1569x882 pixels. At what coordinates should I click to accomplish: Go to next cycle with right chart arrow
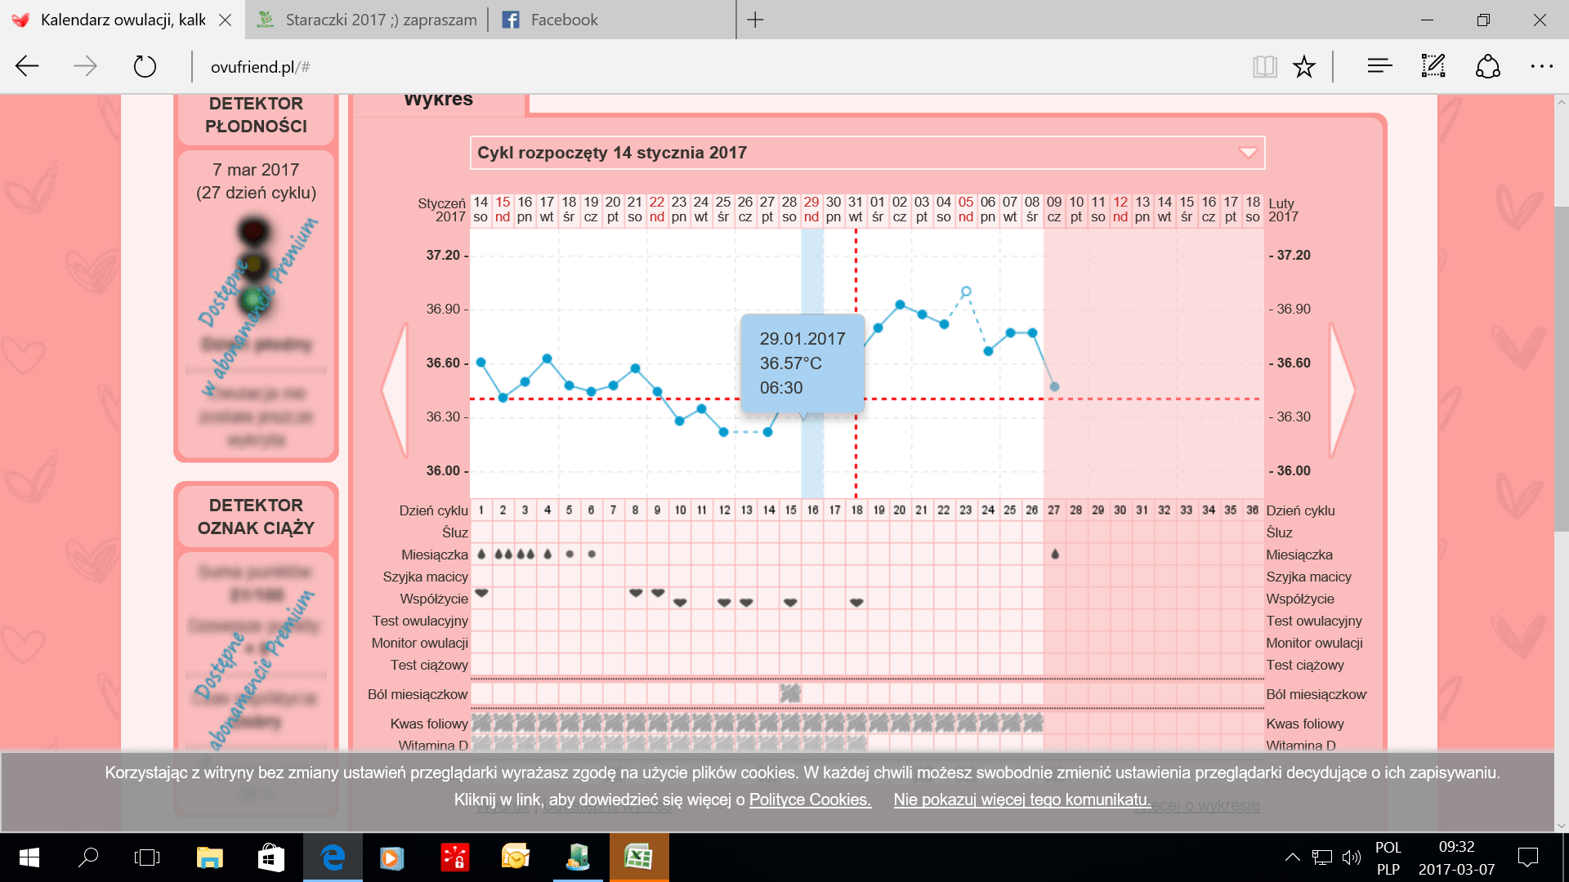point(1342,390)
